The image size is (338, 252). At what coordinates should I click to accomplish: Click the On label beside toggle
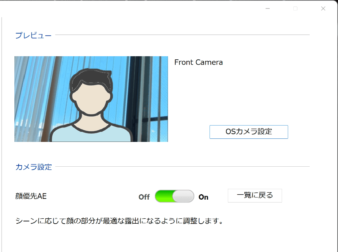(203, 197)
